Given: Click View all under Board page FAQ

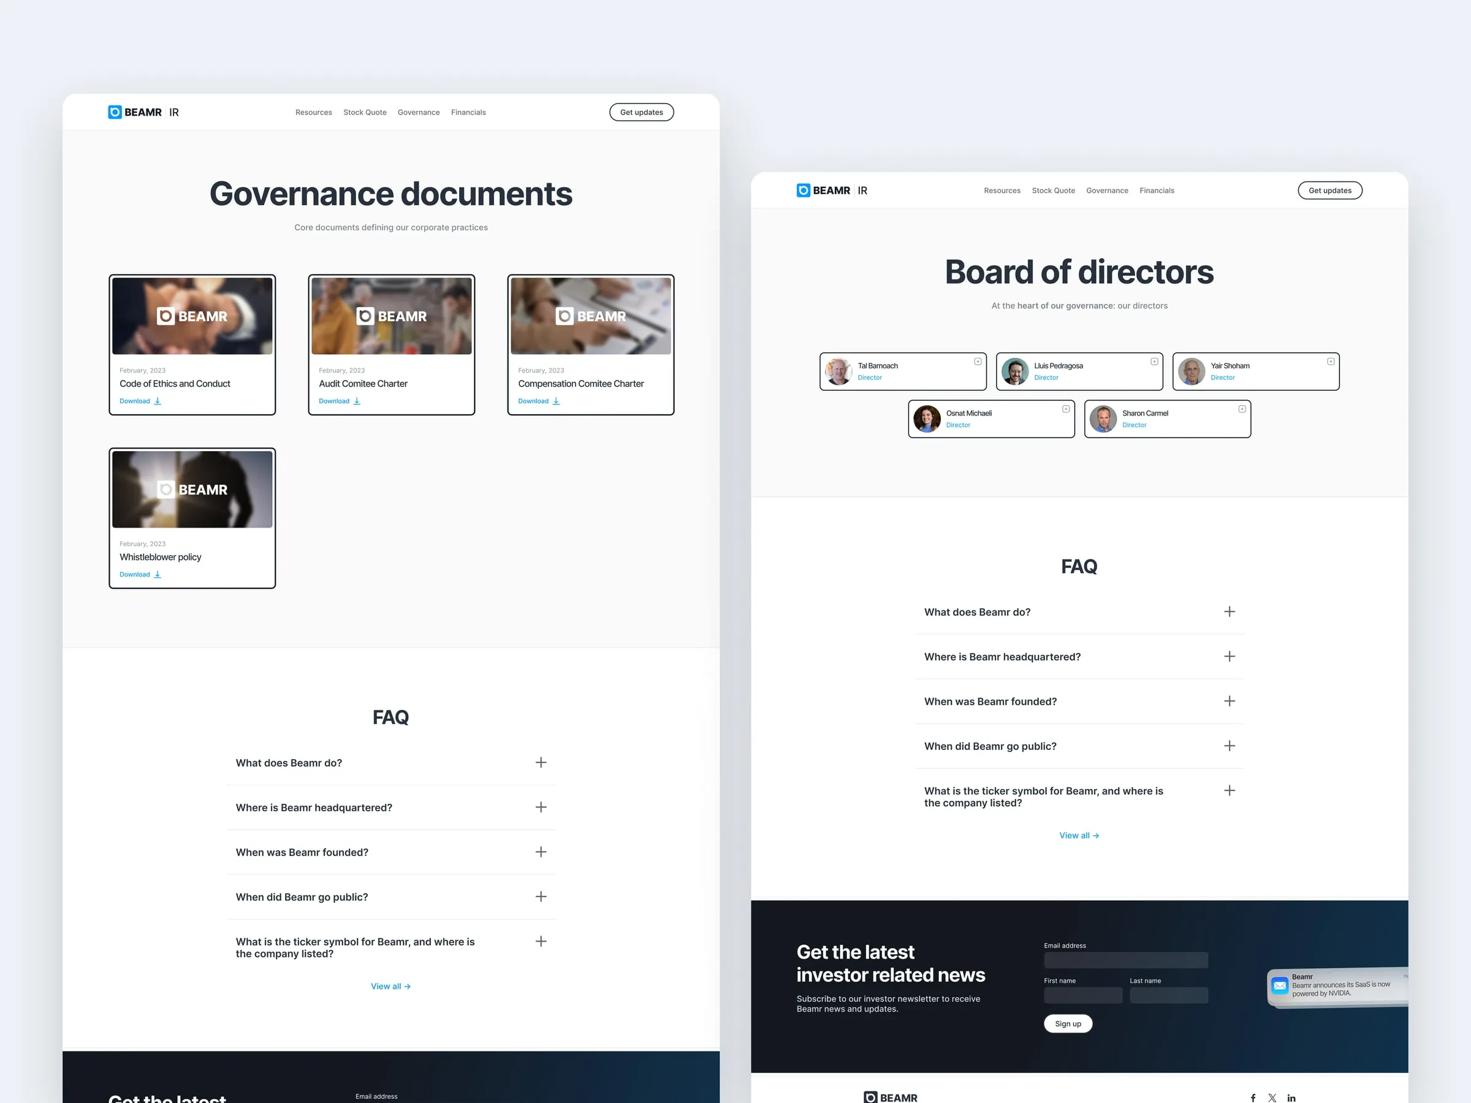Looking at the screenshot, I should [x=1079, y=836].
